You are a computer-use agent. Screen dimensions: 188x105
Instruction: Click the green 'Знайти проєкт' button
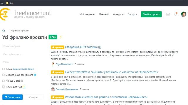pyautogui.click(x=151, y=14)
